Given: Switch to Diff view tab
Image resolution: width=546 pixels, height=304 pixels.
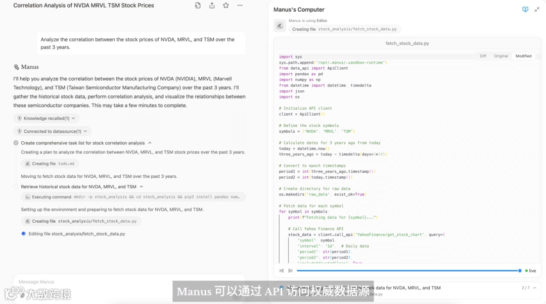Looking at the screenshot, I should pos(483,56).
